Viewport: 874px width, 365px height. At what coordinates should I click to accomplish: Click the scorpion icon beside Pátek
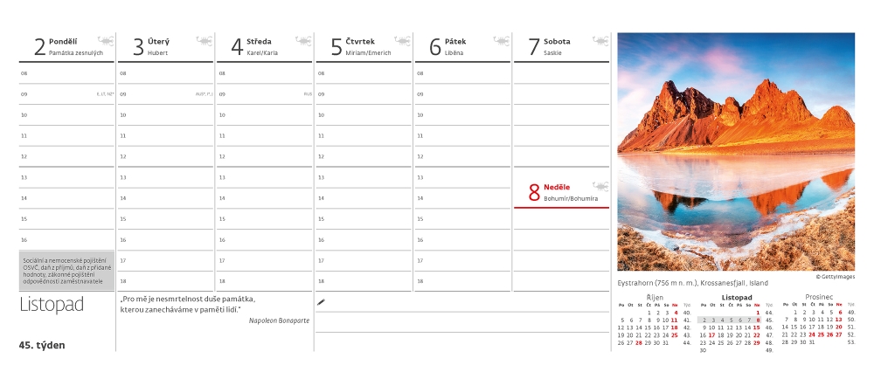[x=502, y=40]
